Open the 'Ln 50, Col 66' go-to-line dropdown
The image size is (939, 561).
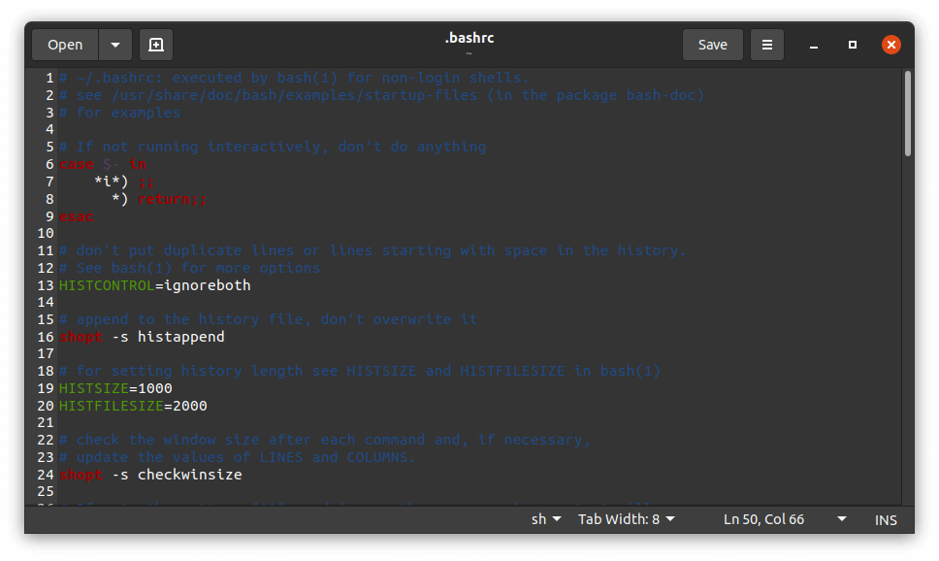(763, 518)
